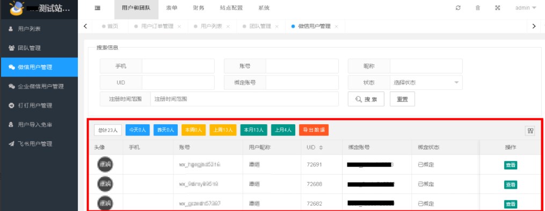This screenshot has height=211, width=545.
Task: Click the 已绑定 status in 72682 row
Action: (426, 204)
